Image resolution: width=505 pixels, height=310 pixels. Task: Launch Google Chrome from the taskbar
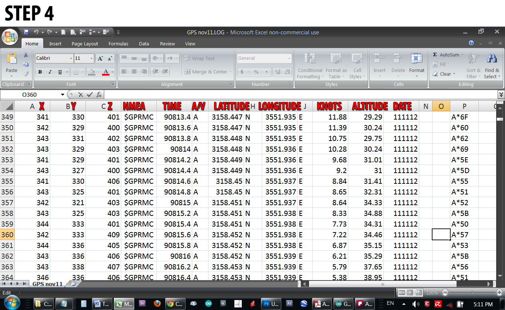pos(174,303)
